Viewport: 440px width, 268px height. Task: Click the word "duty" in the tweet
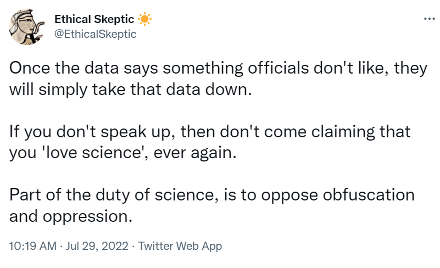(x=118, y=194)
